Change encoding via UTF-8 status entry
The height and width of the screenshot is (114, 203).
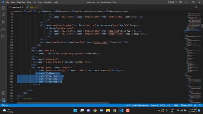click(163, 105)
